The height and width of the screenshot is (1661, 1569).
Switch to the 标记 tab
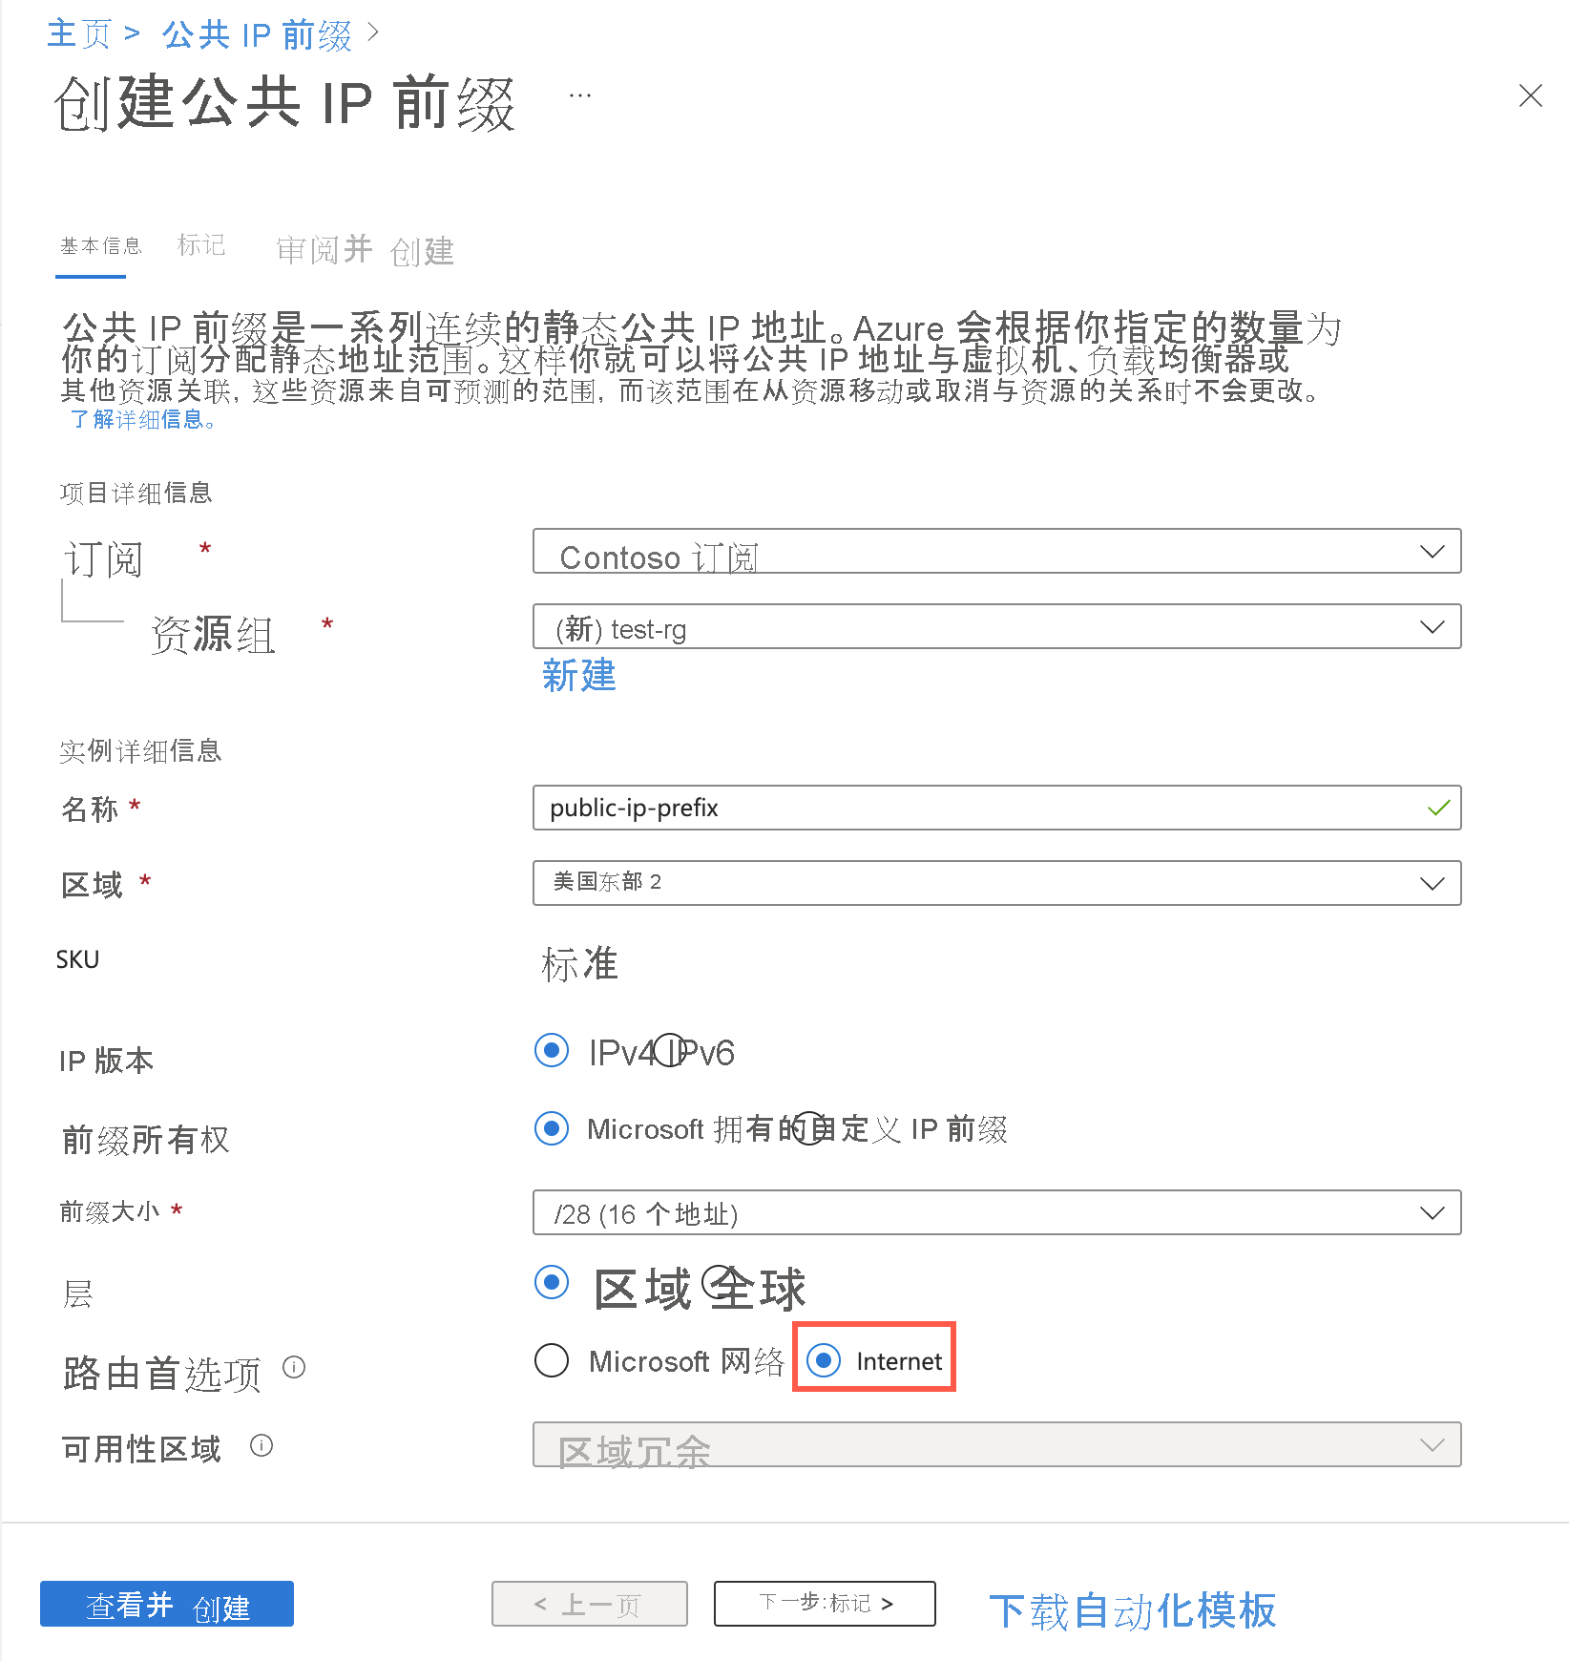point(200,246)
